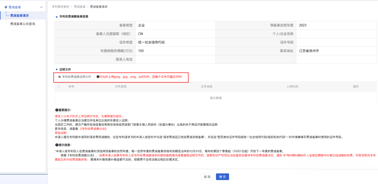
Task: Click the cloud upload icon on 专利收费减缴证明文件
Action: (x=59, y=77)
